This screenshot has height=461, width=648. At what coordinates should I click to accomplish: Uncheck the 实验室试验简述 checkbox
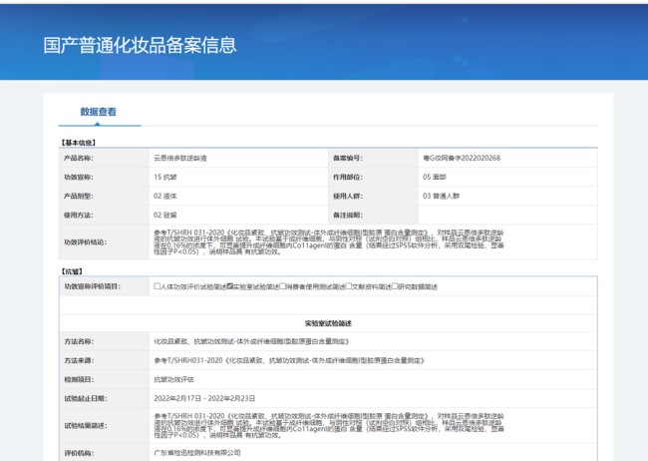230,286
